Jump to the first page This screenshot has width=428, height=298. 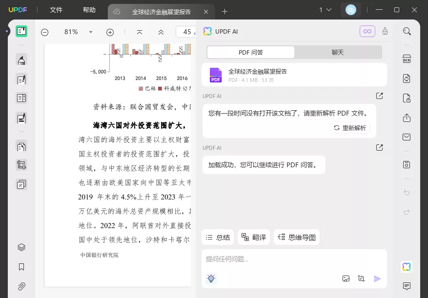pos(140,33)
